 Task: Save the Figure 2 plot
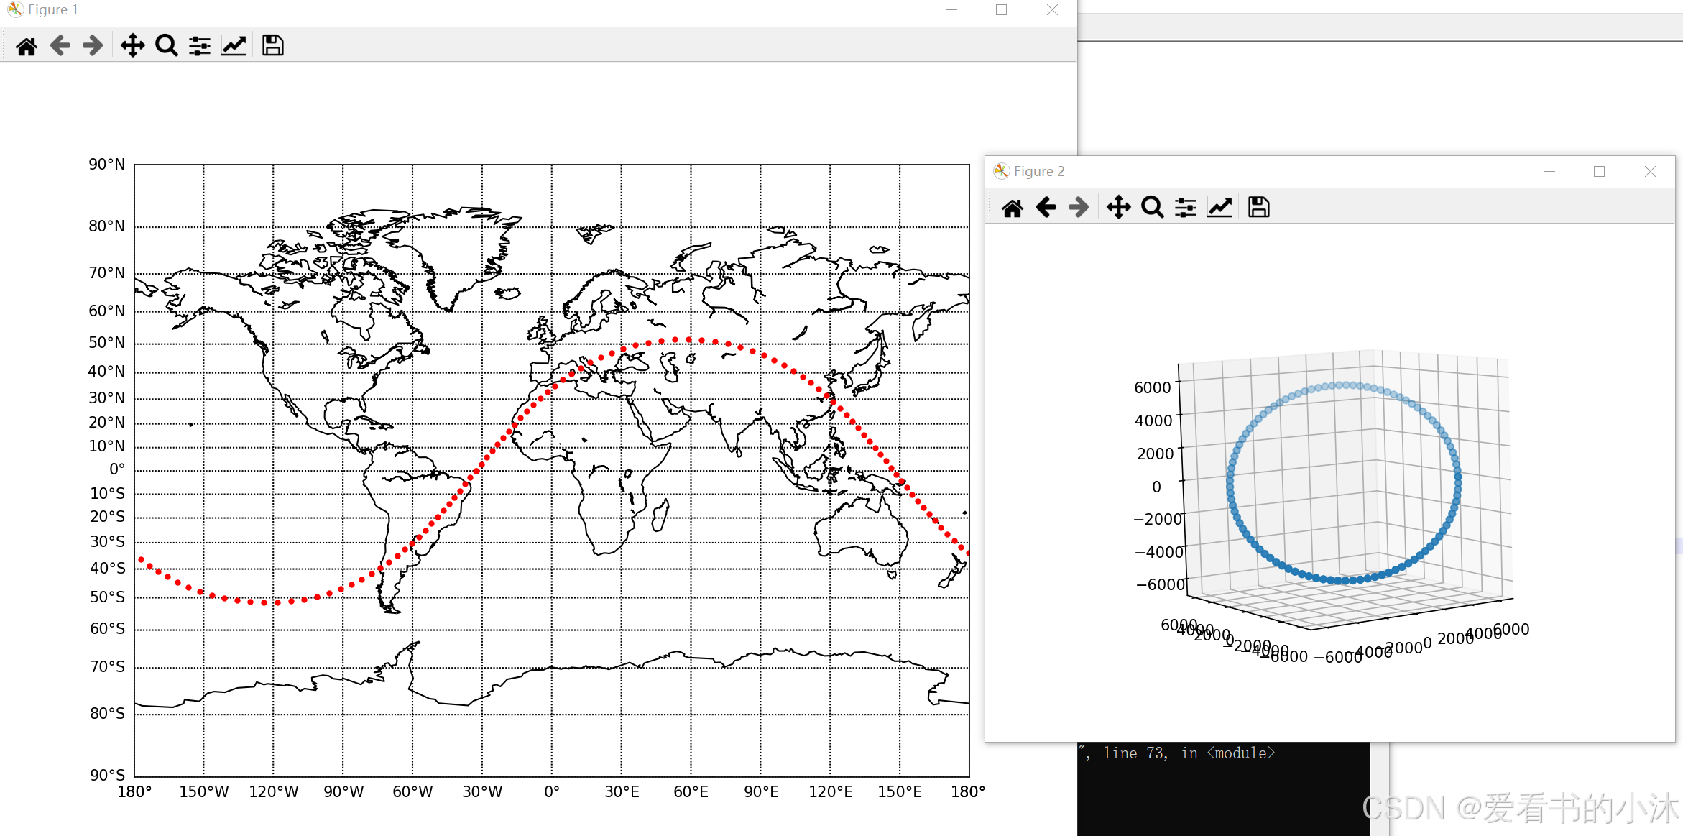coord(1258,206)
